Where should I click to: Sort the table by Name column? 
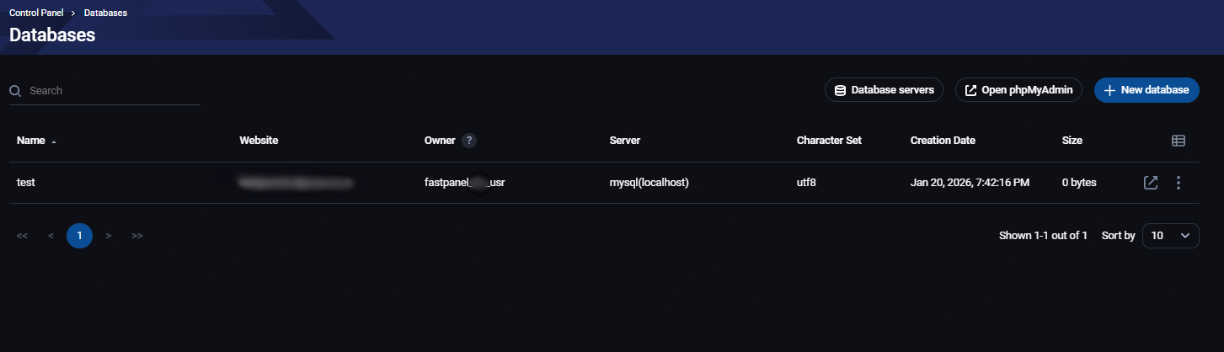click(31, 141)
